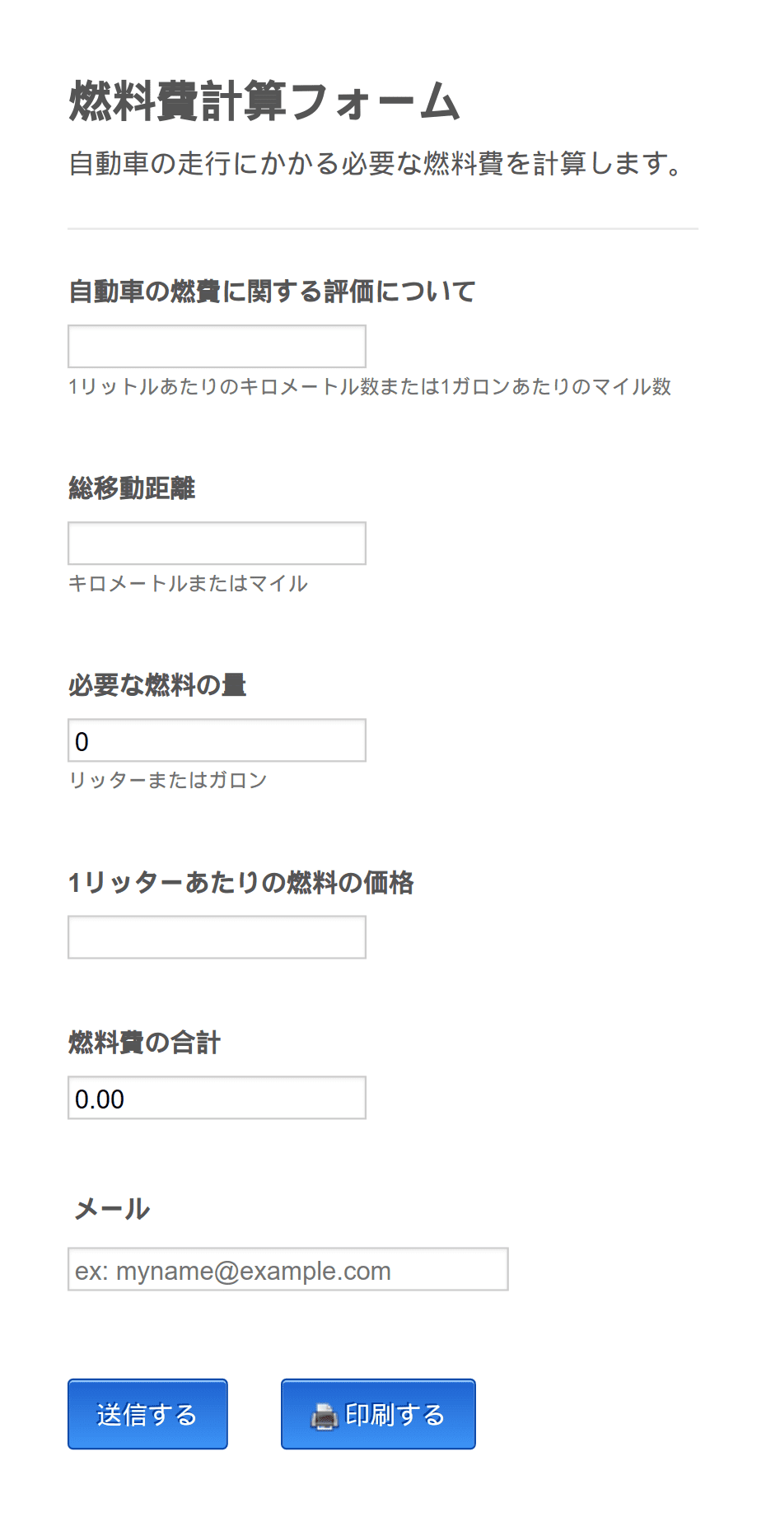Click the 印刷する button text
Viewport: 766px width, 1517px height.
[395, 1415]
